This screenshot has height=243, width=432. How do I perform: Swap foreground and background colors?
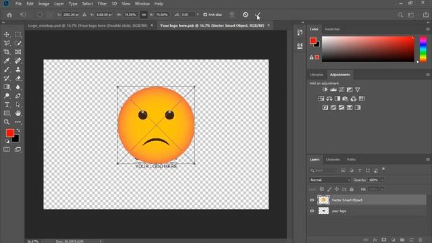[18, 130]
